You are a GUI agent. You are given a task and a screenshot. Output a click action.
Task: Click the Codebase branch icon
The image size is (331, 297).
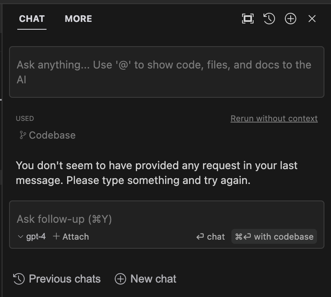click(22, 135)
